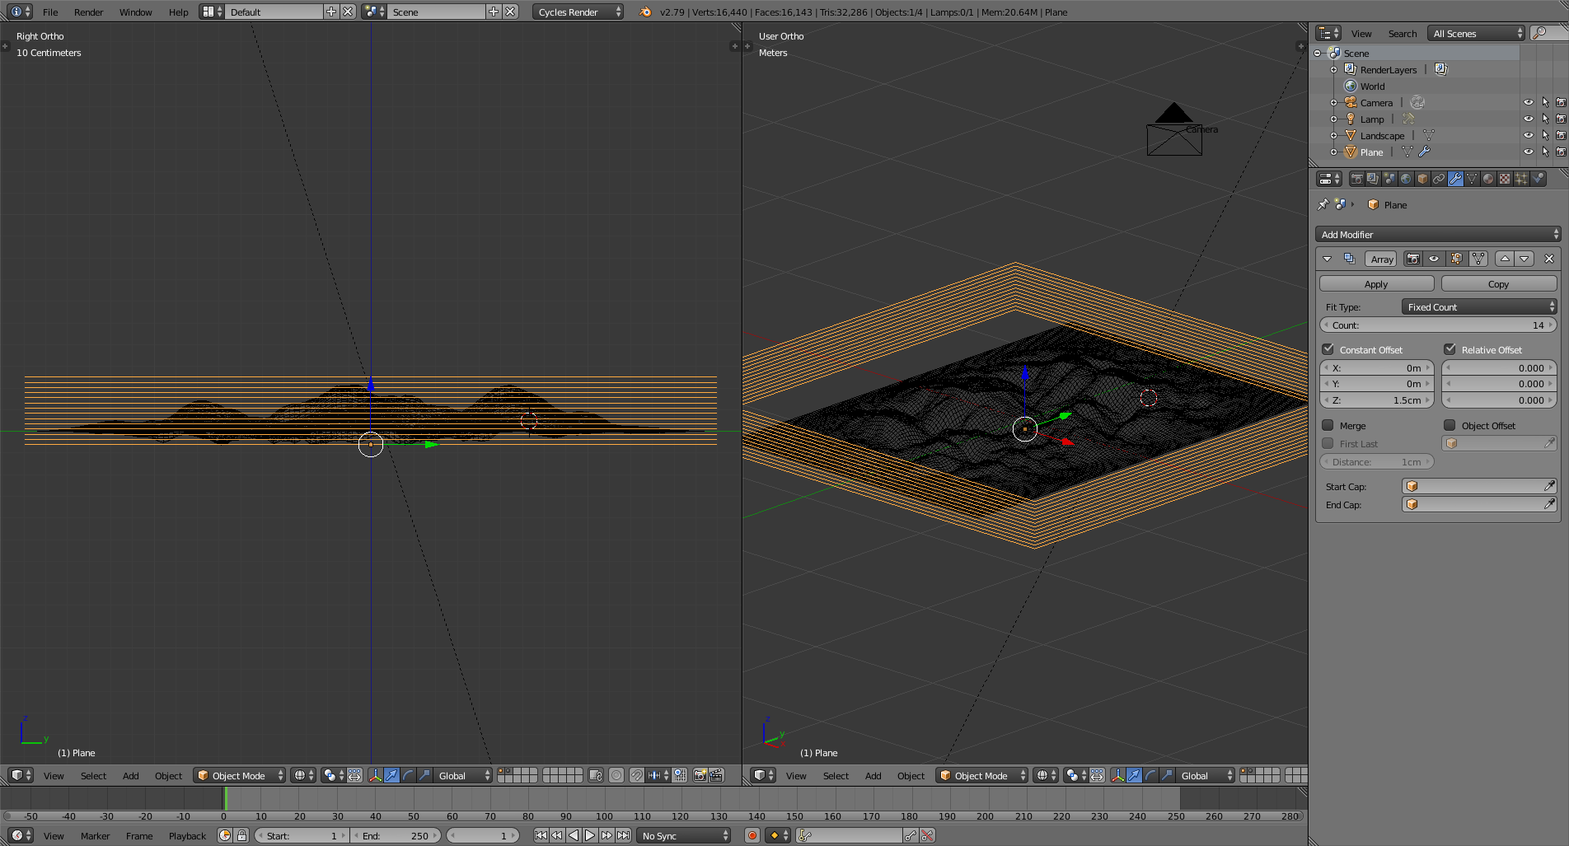Jump to the first frame in timeline

point(541,835)
